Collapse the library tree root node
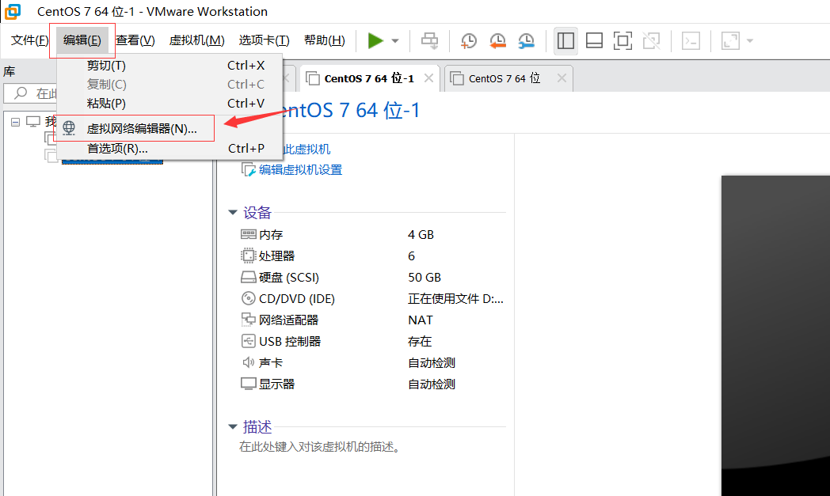Screen dimensions: 830x496 pos(15,122)
